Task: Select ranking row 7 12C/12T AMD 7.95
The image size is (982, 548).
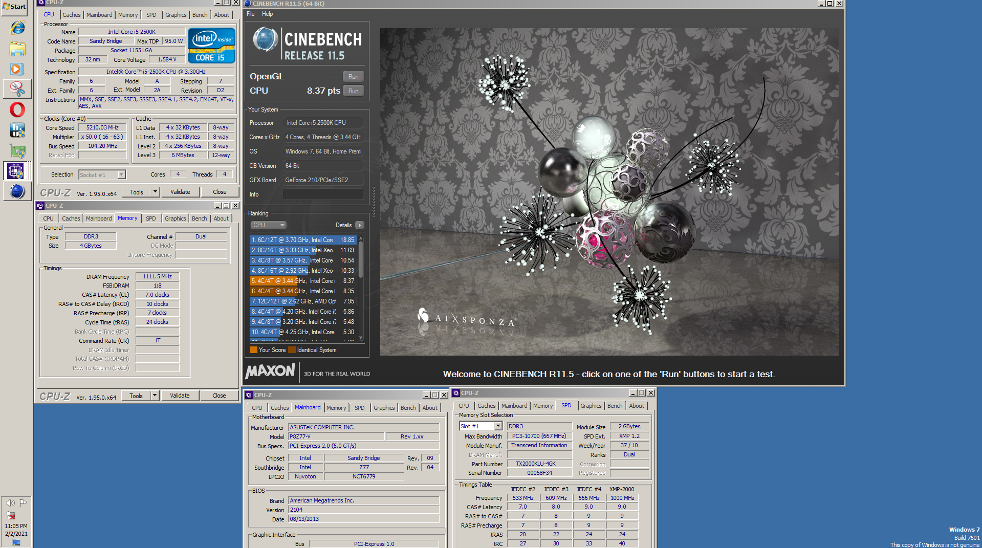Action: click(x=303, y=301)
